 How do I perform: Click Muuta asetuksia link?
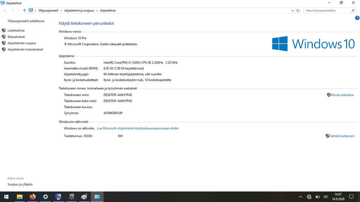342,95
